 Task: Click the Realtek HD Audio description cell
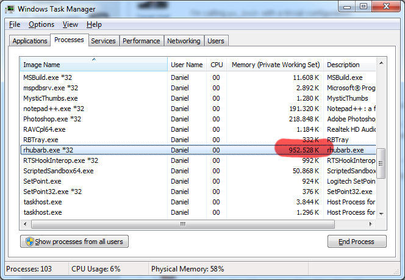pyautogui.click(x=351, y=129)
